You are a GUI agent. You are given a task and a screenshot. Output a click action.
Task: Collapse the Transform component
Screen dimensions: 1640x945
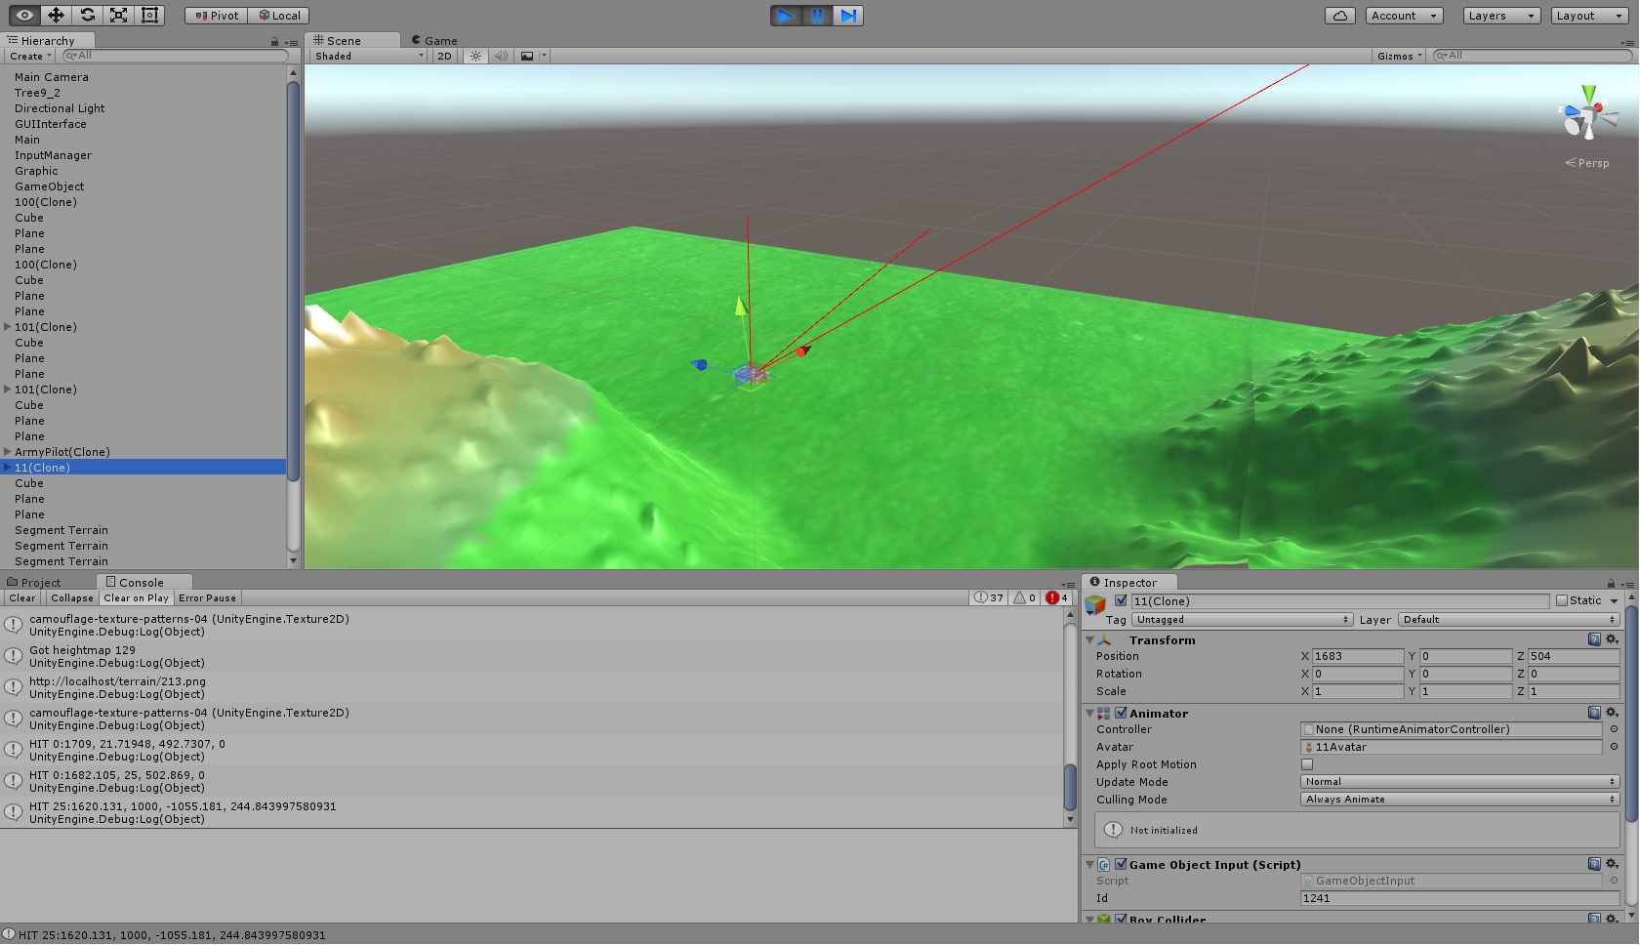click(1090, 640)
